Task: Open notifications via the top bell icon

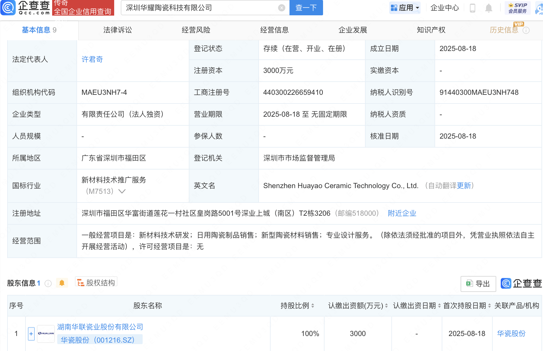Action: coord(488,8)
